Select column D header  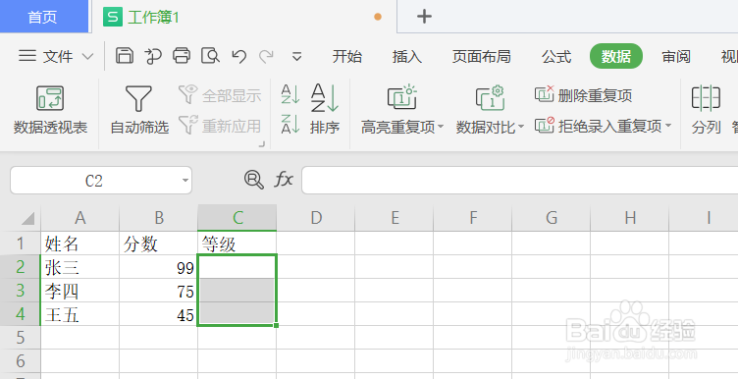tap(316, 218)
